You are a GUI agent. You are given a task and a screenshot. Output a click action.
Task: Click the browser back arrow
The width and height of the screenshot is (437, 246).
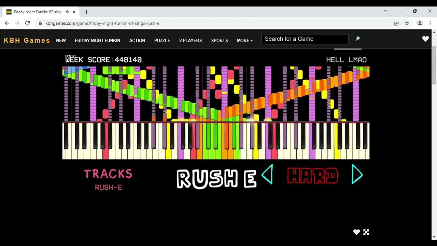[x=7, y=23]
